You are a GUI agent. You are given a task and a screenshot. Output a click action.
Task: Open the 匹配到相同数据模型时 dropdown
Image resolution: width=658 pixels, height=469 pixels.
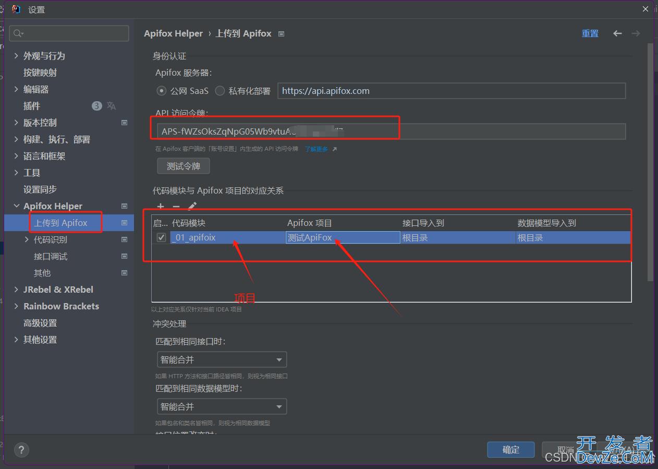tap(222, 406)
